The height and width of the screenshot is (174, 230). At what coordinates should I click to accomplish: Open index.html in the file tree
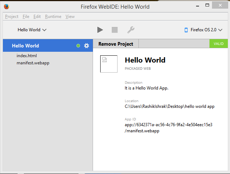tap(27, 56)
